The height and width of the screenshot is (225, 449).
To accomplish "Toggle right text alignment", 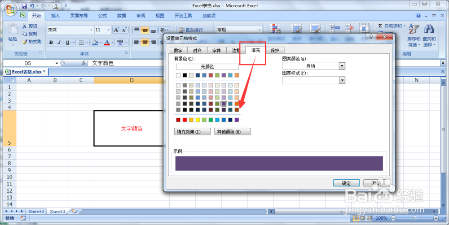I will click(x=154, y=42).
